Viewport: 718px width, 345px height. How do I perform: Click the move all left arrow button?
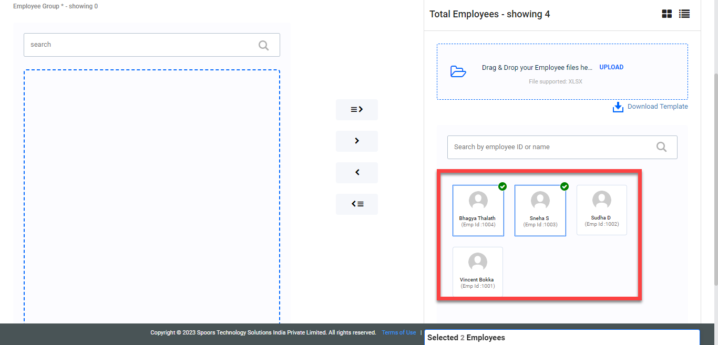pos(357,204)
